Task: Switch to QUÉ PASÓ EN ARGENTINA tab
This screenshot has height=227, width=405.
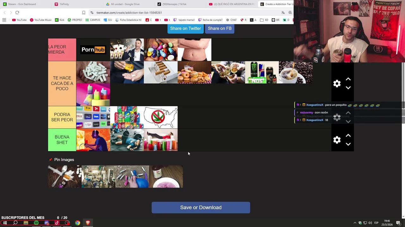Action: [x=233, y=4]
